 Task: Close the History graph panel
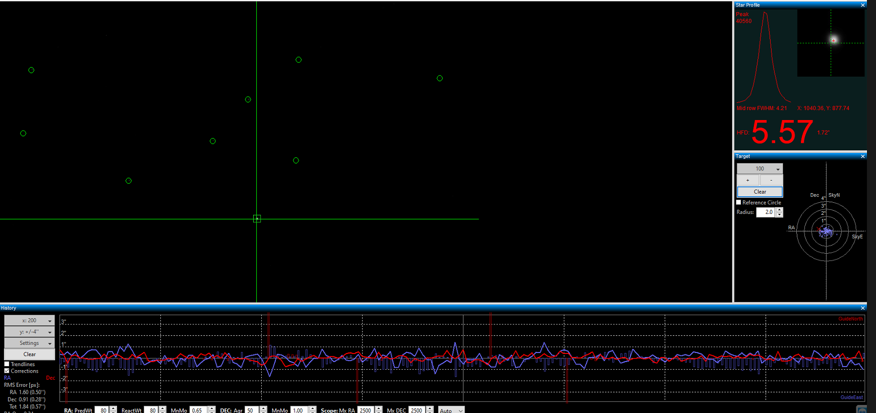[862, 308]
